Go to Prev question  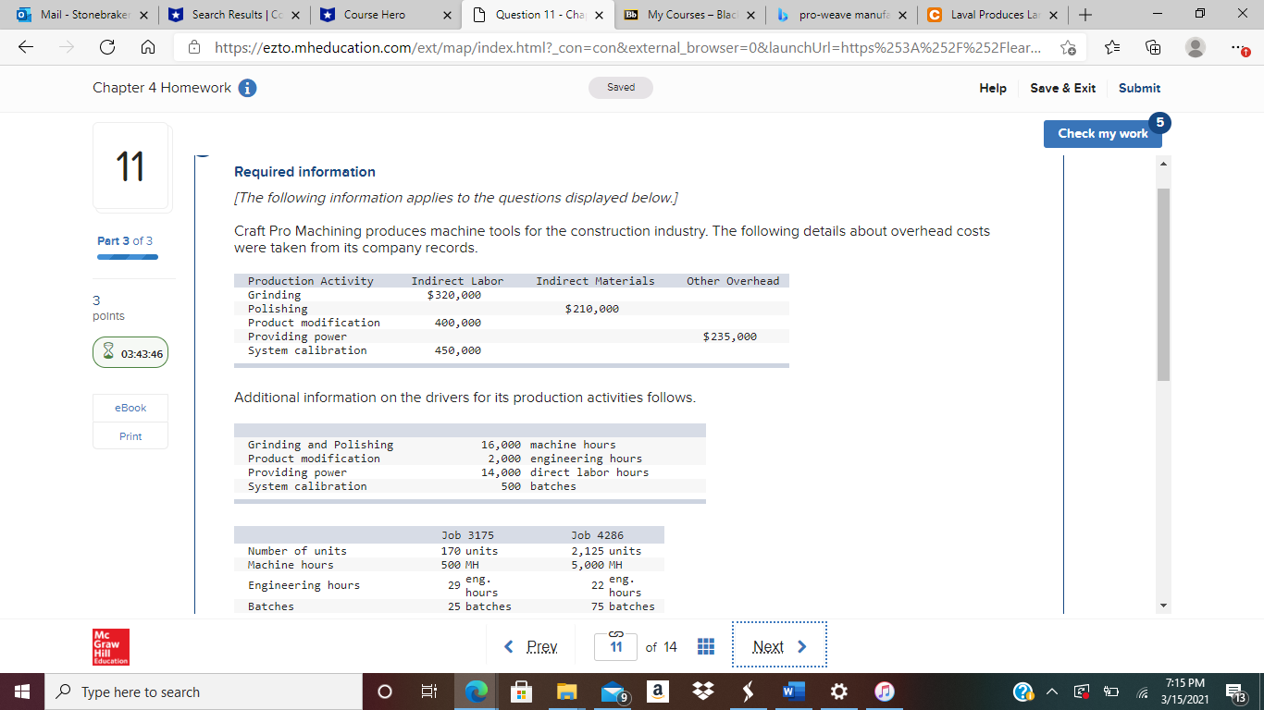click(531, 647)
